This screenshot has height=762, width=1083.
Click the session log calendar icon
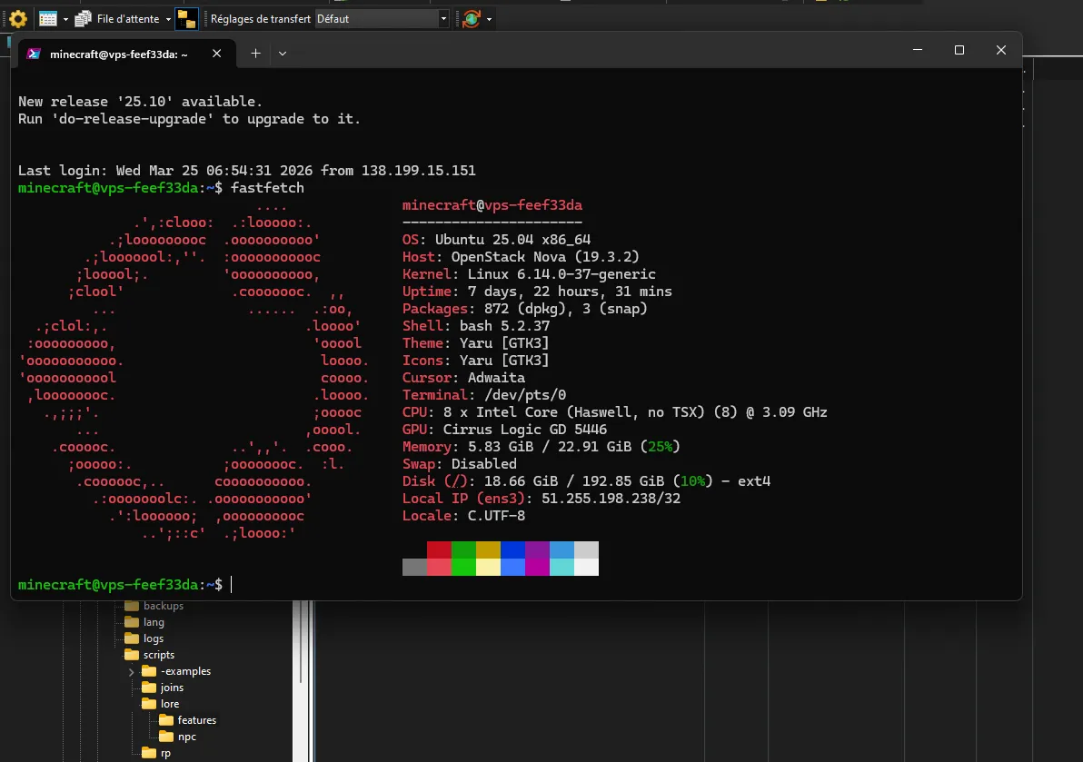point(48,18)
